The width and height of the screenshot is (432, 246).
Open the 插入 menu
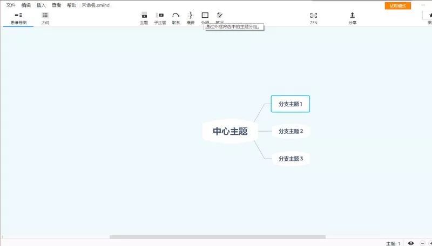click(41, 5)
